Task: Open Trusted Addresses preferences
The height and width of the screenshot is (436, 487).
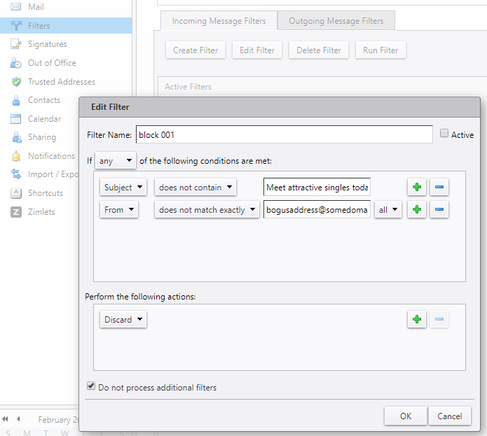Action: [x=62, y=82]
